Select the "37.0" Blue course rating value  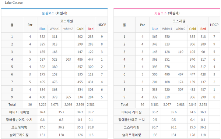click(42, 127)
